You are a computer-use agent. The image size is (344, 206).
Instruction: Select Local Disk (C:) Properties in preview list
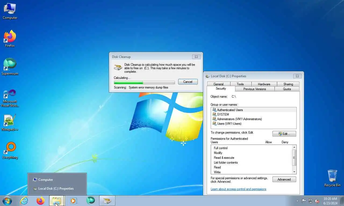[57, 189]
